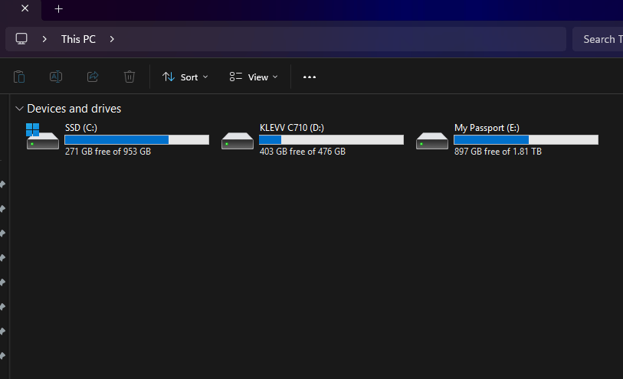Click the '403 GB free of 476 GB' text
The image size is (623, 379).
303,152
